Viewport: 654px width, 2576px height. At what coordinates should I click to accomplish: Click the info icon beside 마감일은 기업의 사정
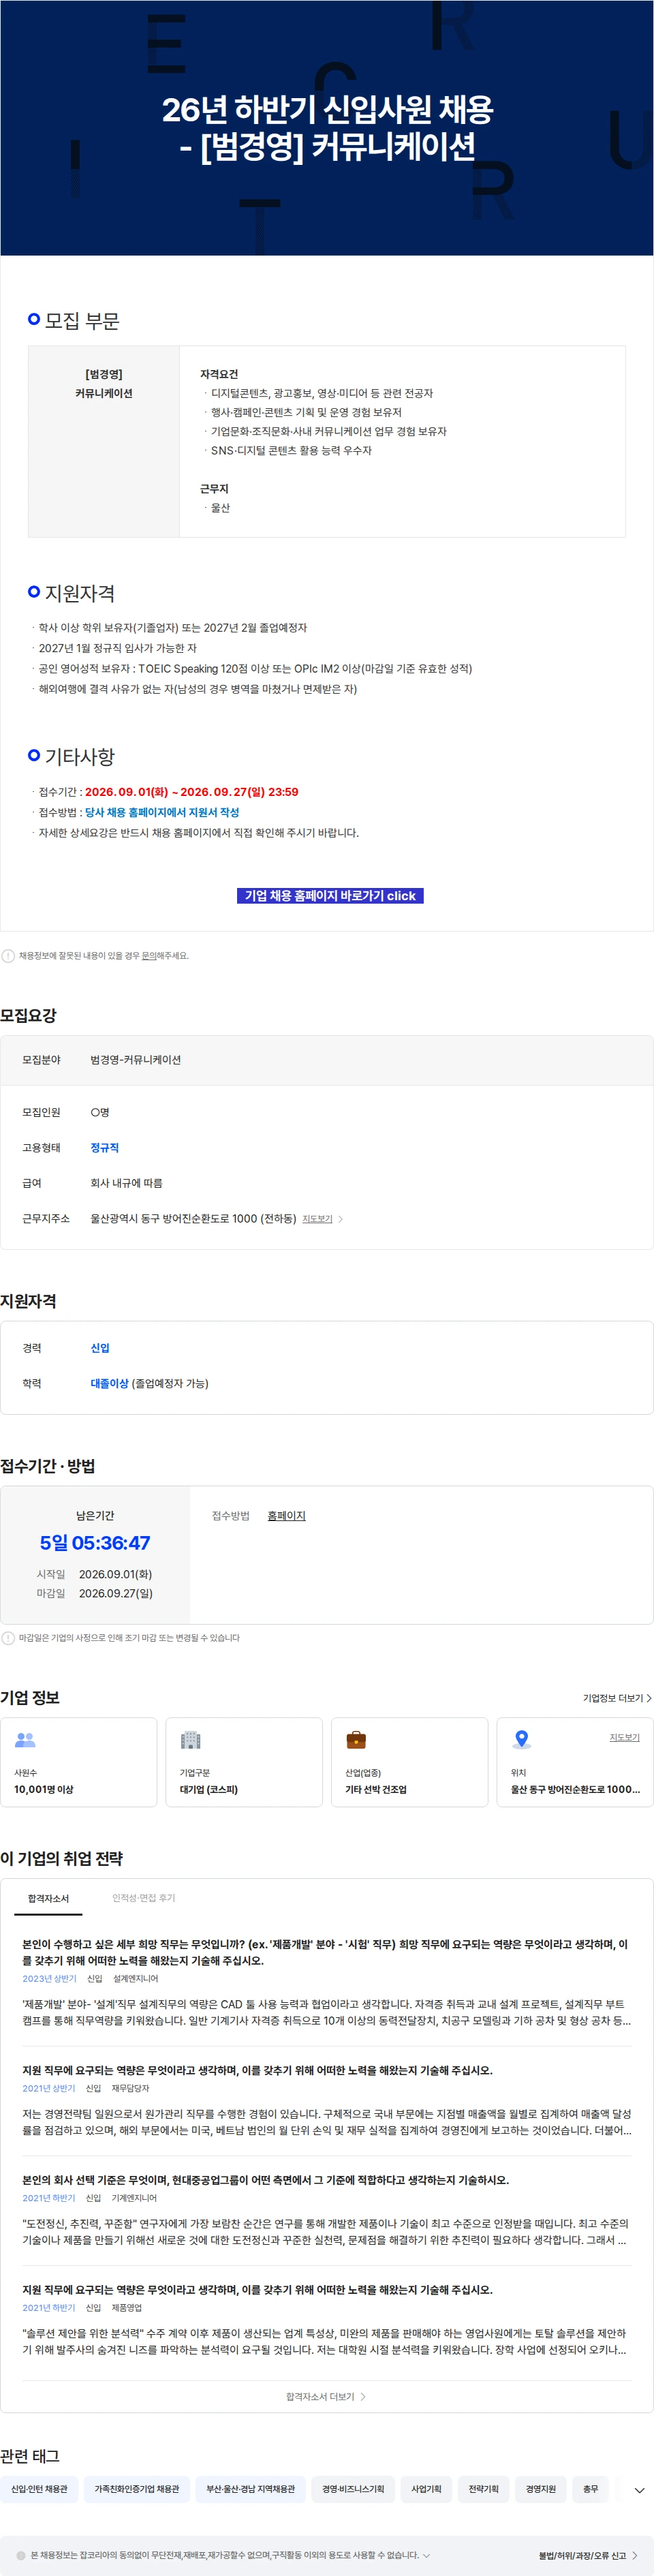coord(8,1637)
